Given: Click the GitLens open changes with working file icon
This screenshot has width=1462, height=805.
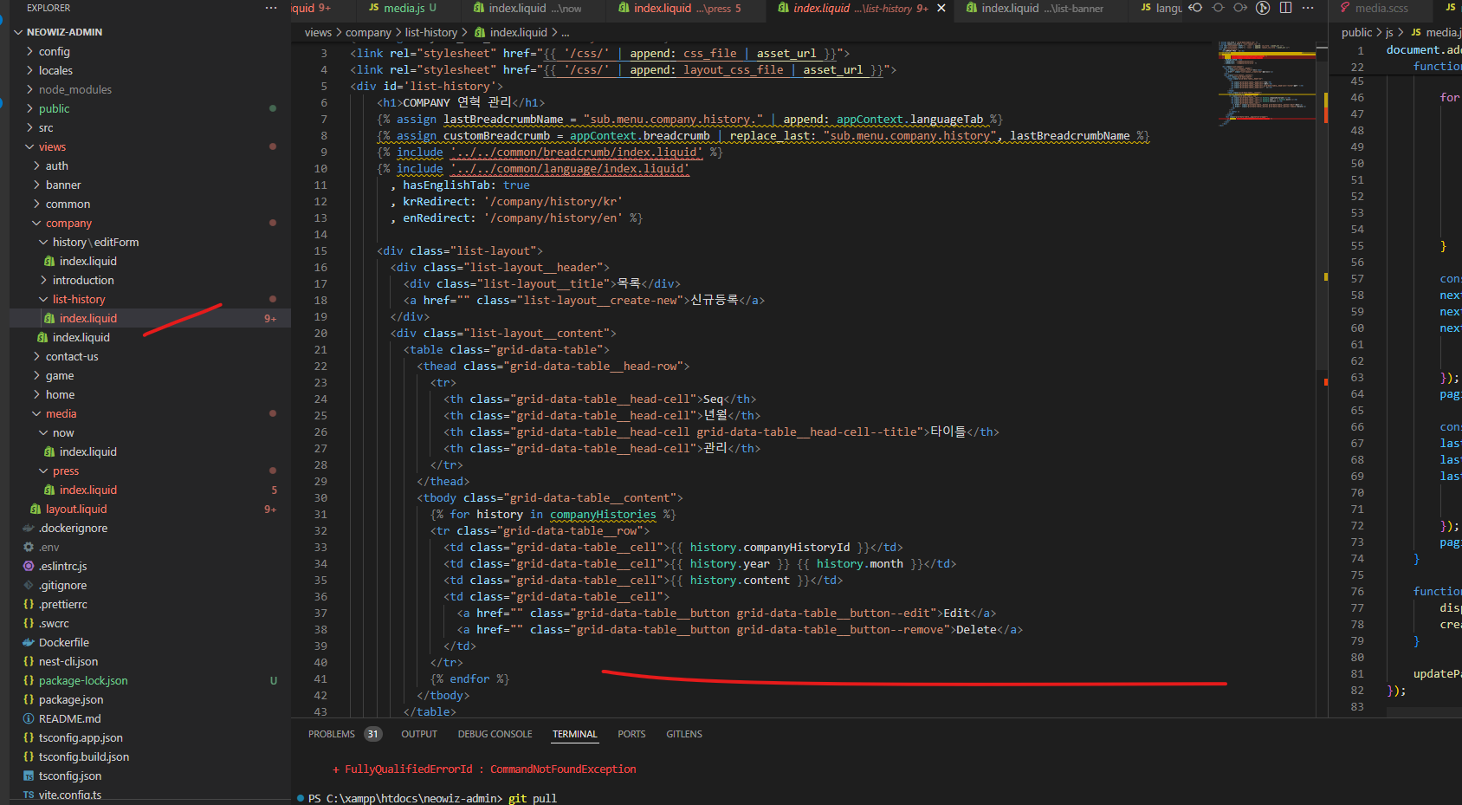Looking at the screenshot, I should (x=1218, y=8).
